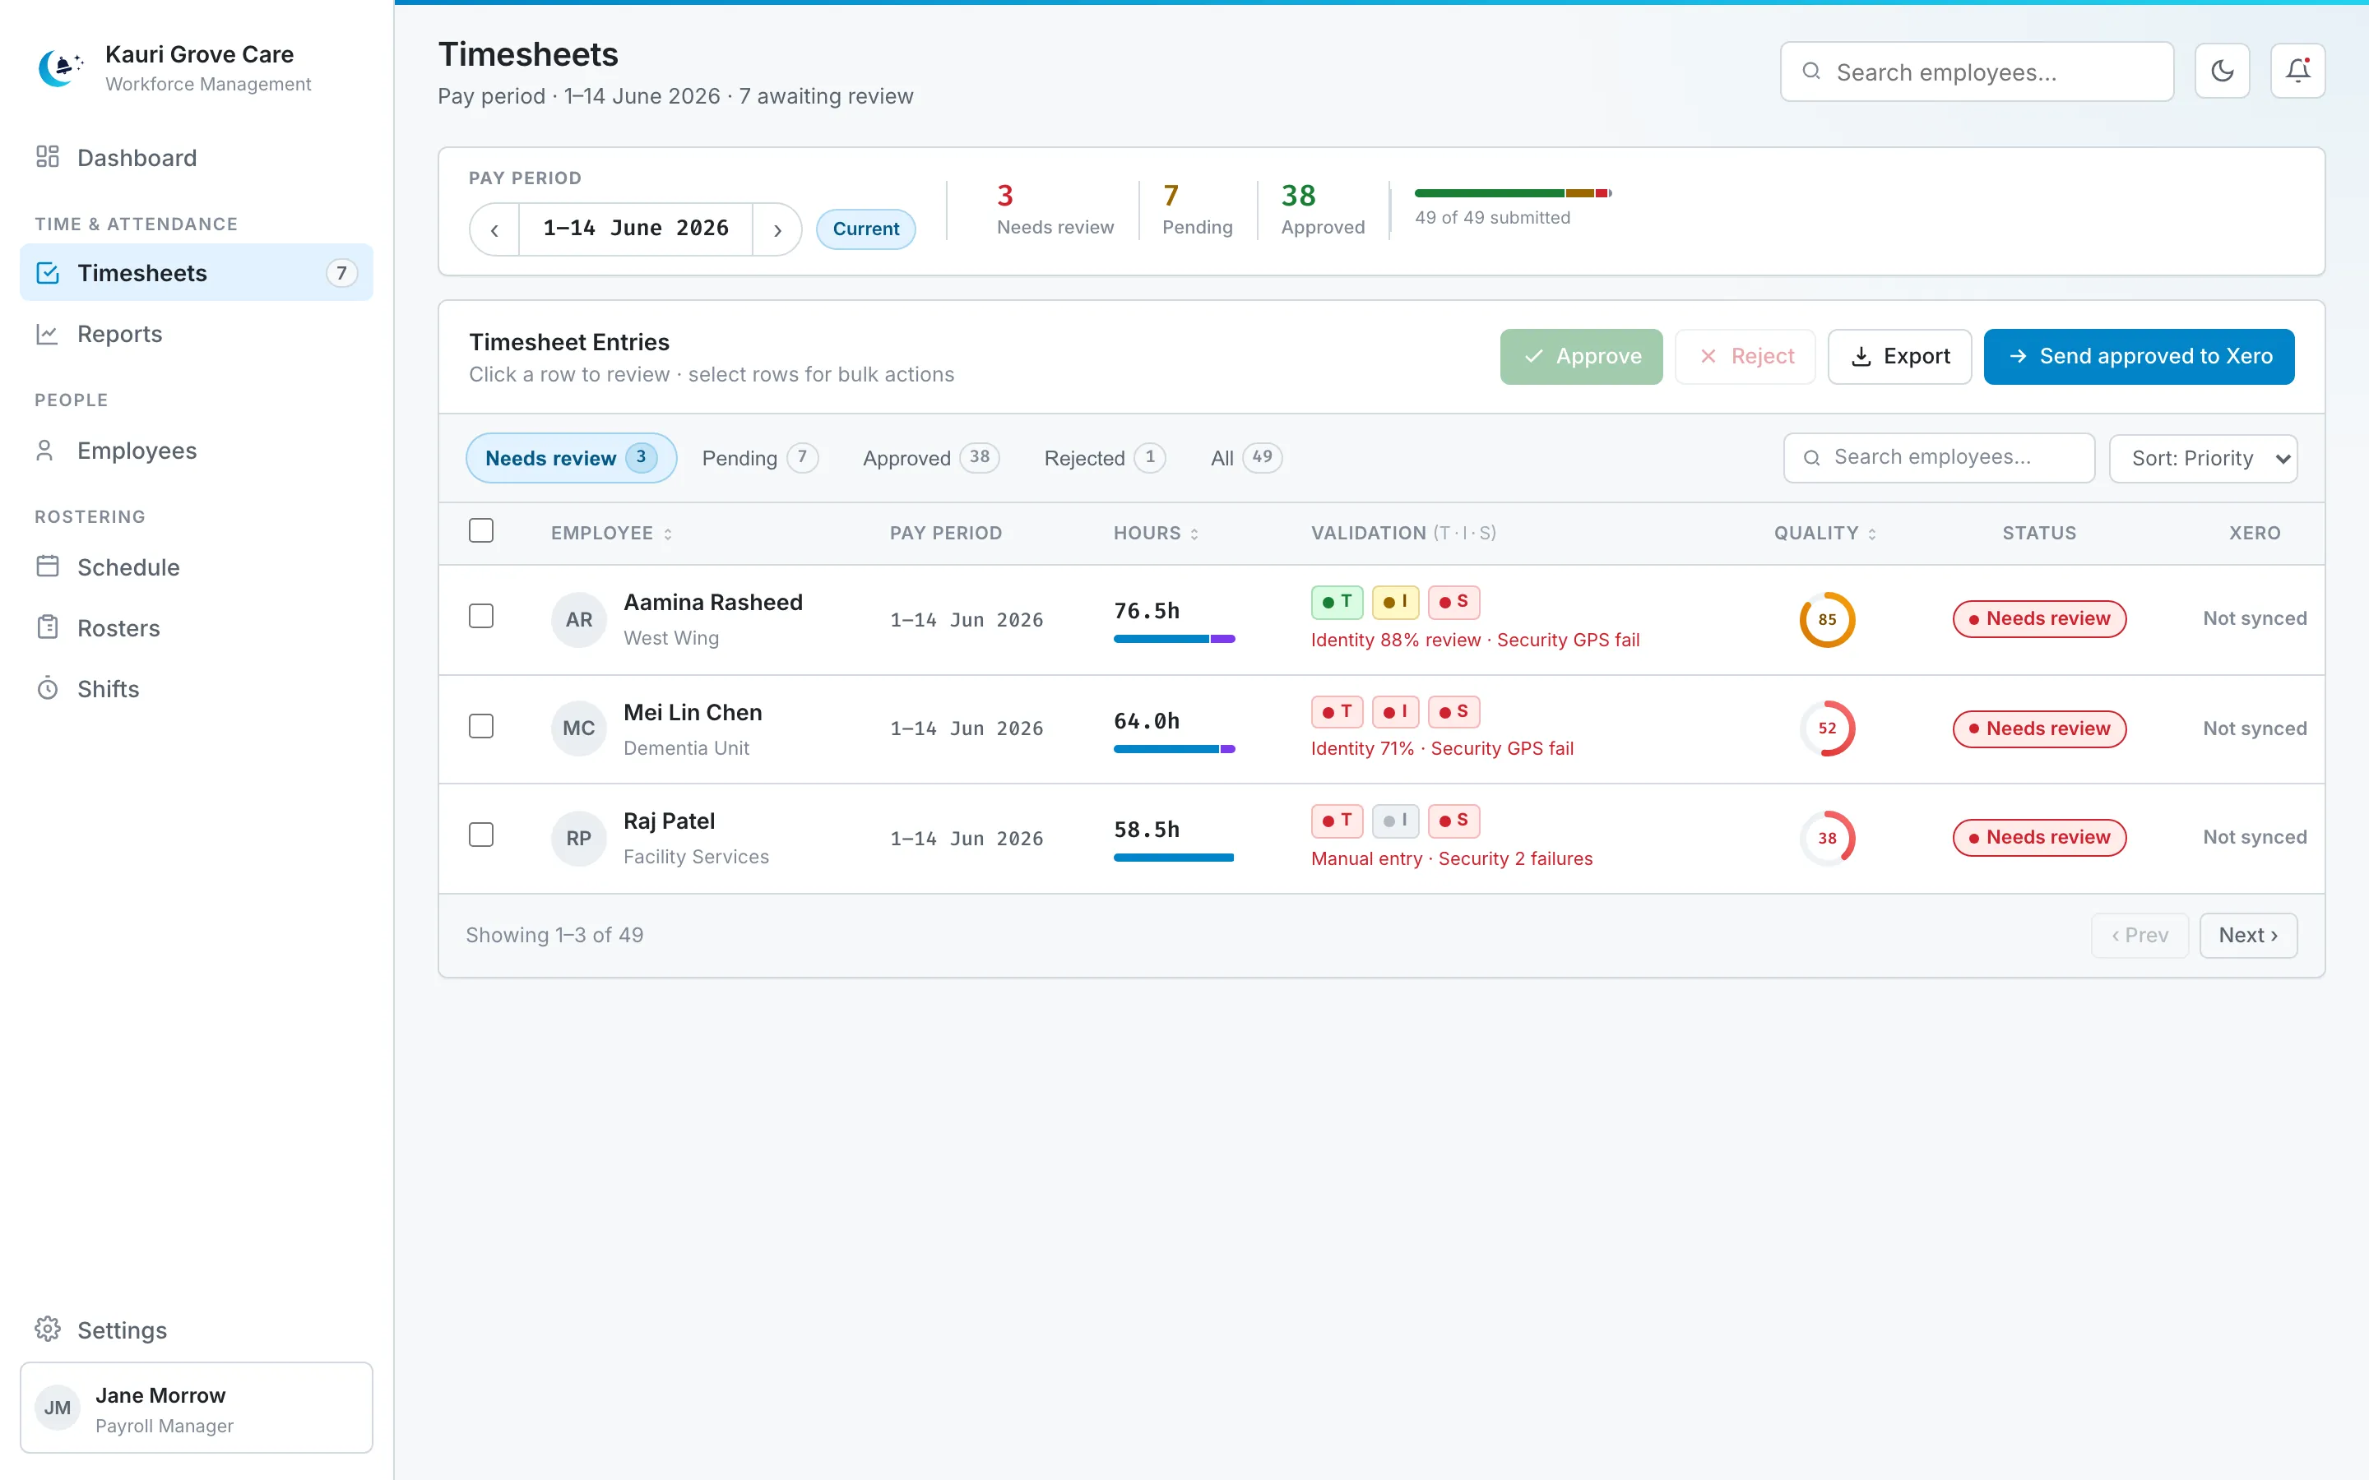Select Aamina Rasheed's row checkbox

480,616
